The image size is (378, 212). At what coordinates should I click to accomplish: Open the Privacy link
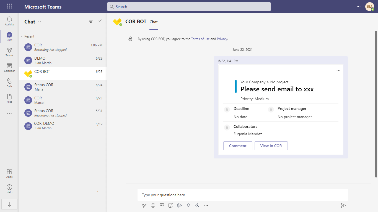222,39
